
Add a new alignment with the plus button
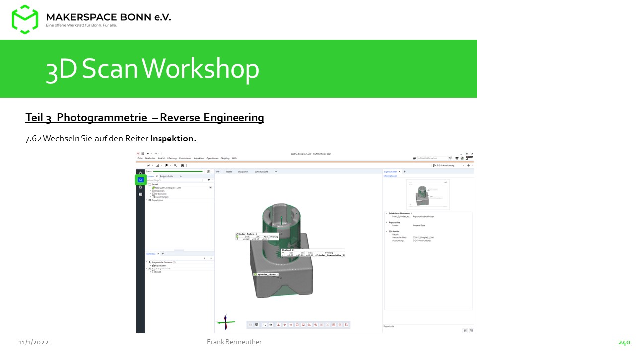click(468, 165)
